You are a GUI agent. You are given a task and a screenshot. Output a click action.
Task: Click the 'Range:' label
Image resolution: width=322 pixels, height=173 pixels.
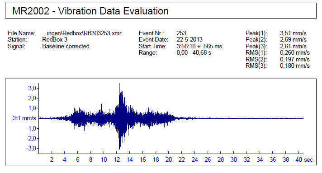pyautogui.click(x=148, y=52)
